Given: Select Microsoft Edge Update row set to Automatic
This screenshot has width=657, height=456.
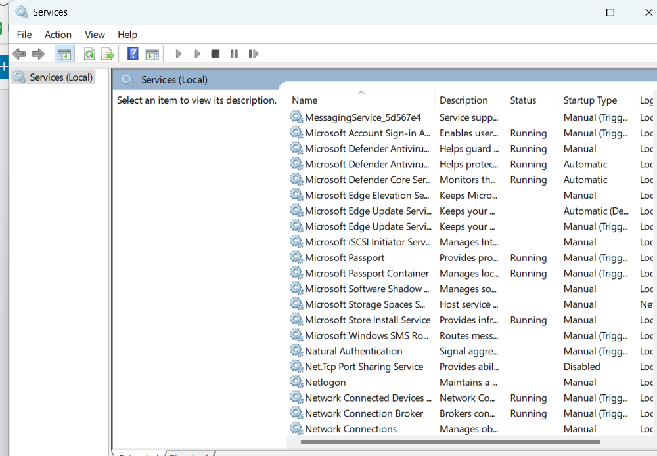Looking at the screenshot, I should [x=369, y=211].
